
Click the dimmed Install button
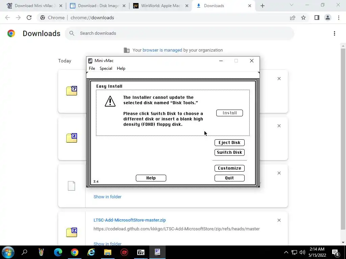[229, 113]
